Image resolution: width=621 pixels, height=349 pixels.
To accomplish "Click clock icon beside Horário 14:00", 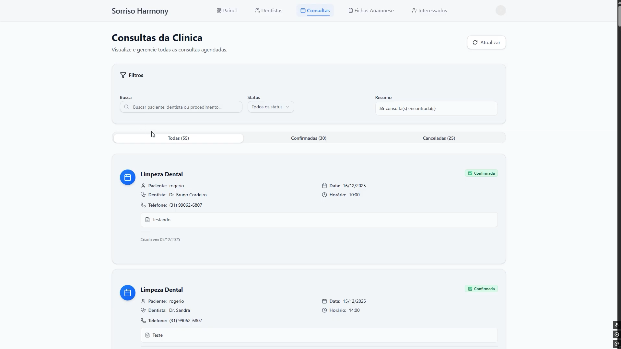I will [x=324, y=310].
